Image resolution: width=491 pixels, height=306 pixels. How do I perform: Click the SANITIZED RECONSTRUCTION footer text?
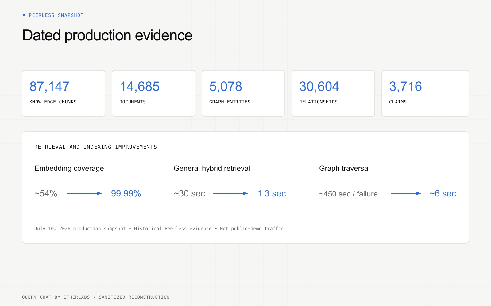tap(134, 297)
